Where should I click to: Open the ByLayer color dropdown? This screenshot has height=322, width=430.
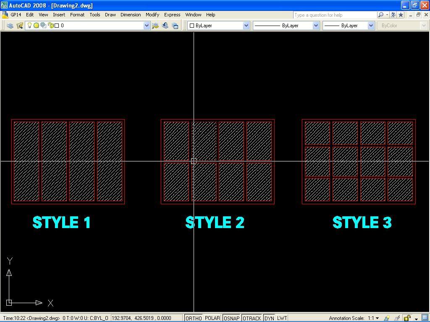point(246,25)
